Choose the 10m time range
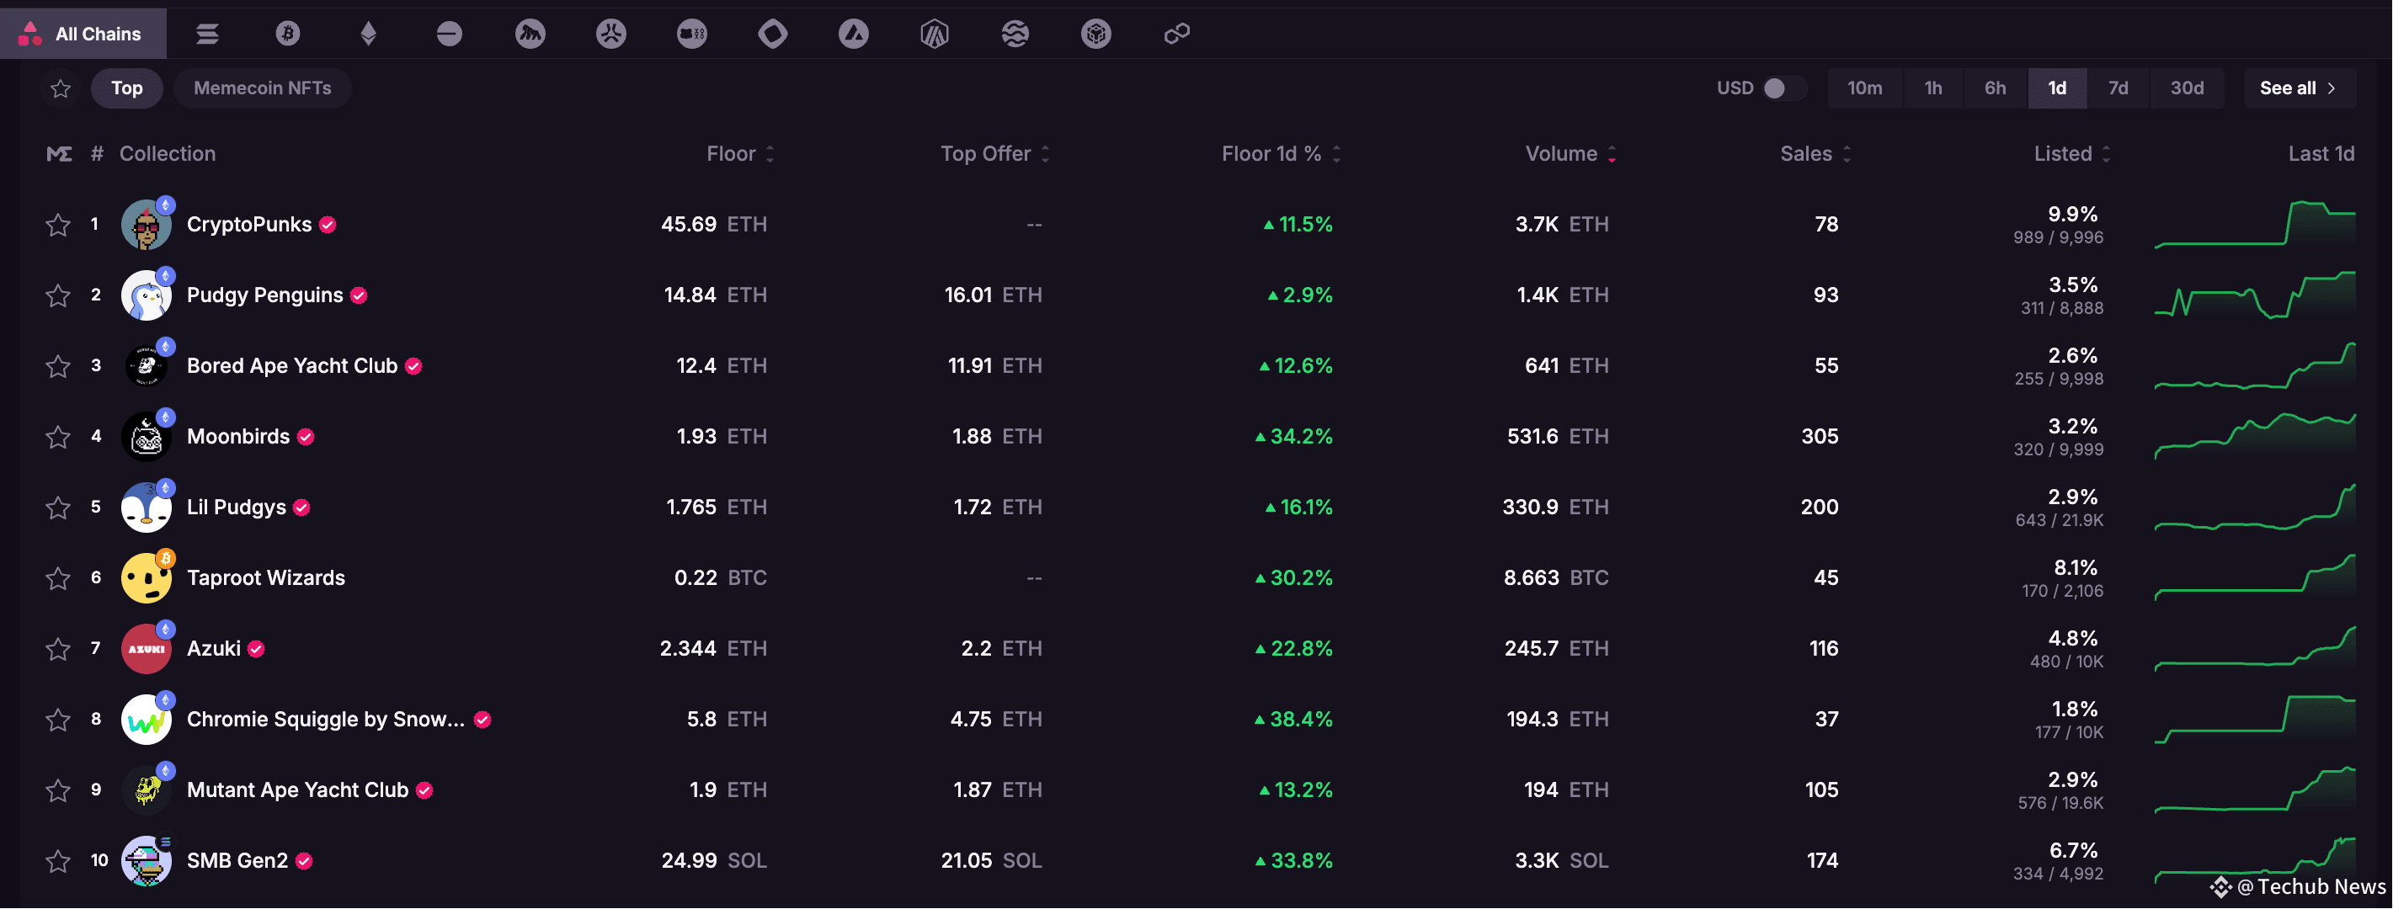The width and height of the screenshot is (2393, 909). [x=1864, y=88]
